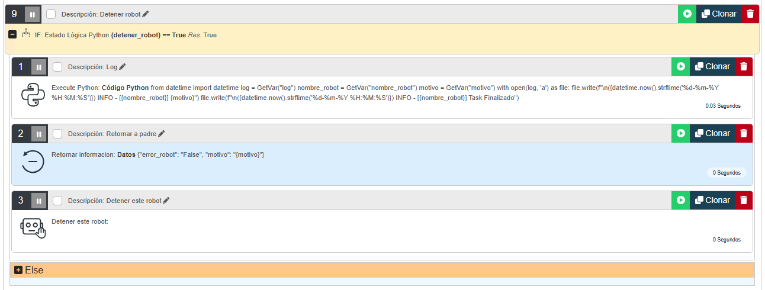Viewport: 765px width, 290px height.
Task: Pause the Retornar a padre step
Action: [x=39, y=134]
